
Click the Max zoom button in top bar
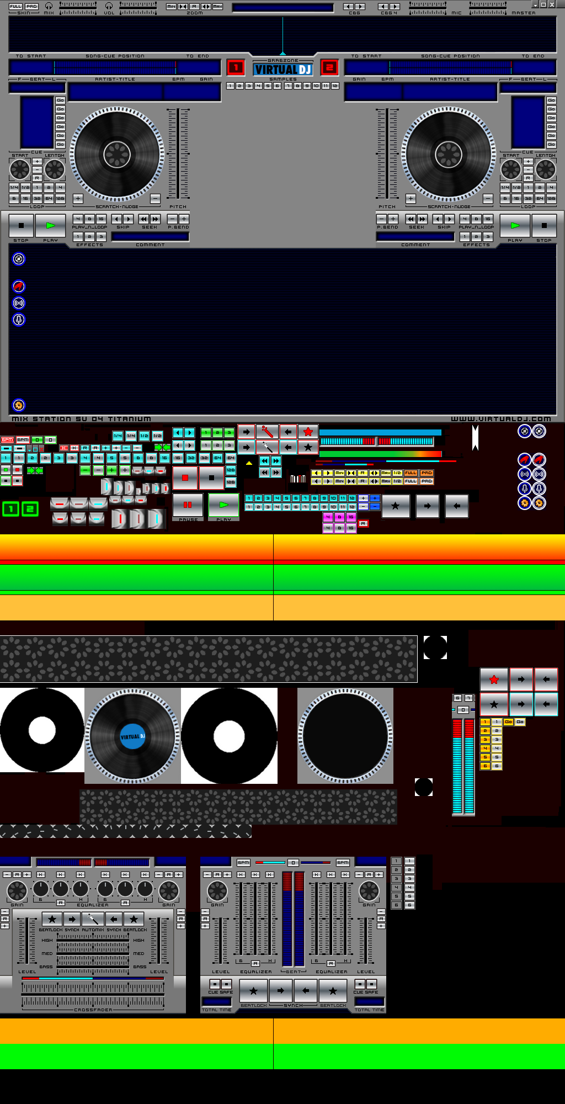click(x=217, y=6)
